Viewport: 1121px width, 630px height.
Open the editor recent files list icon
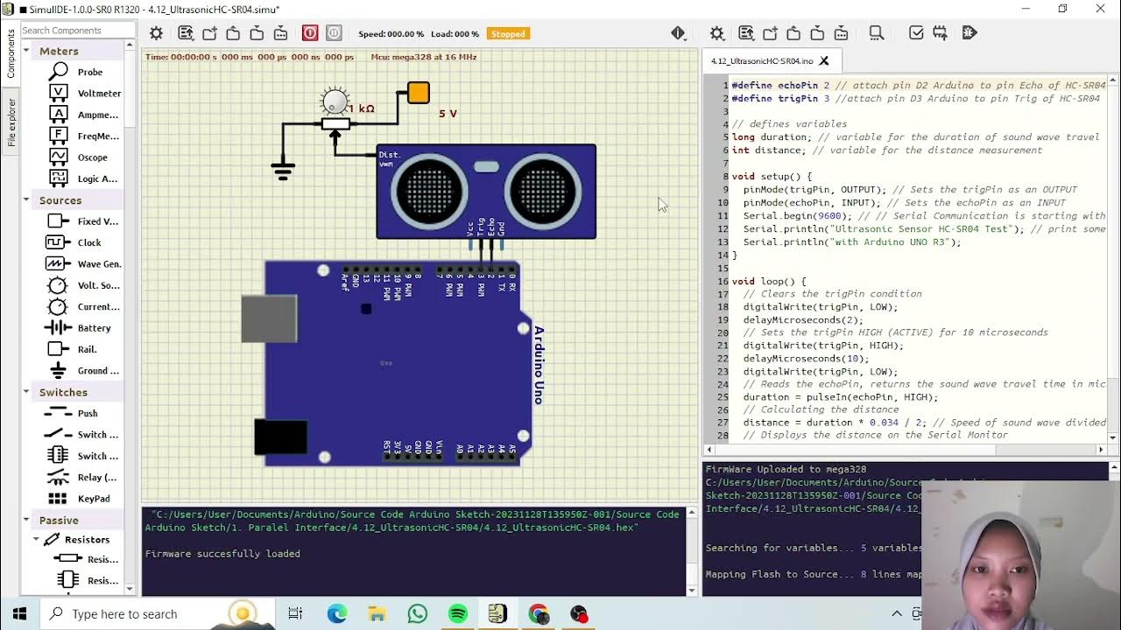(x=746, y=33)
